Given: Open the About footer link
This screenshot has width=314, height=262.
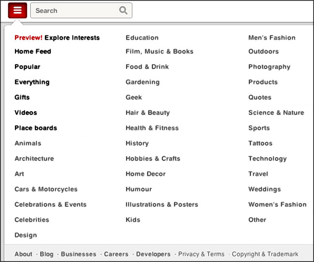Looking at the screenshot, I should pyautogui.click(x=24, y=254).
